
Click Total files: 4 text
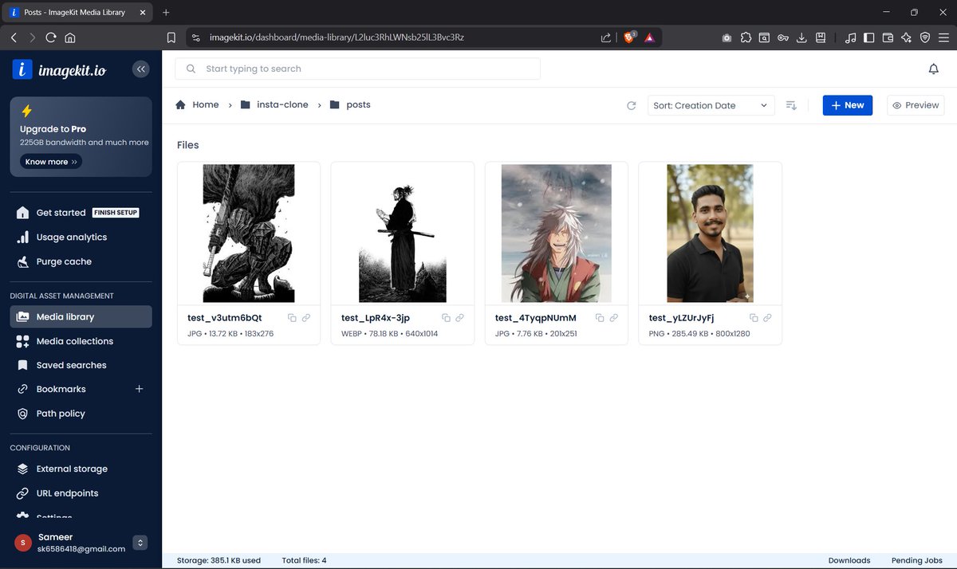pyautogui.click(x=304, y=560)
